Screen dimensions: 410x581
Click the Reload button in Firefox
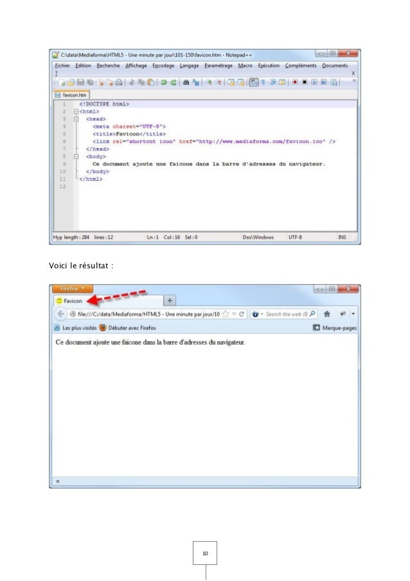pyautogui.click(x=242, y=314)
